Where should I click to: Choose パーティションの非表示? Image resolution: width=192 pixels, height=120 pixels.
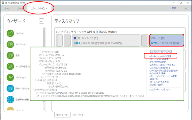pyautogui.click(x=159, y=82)
